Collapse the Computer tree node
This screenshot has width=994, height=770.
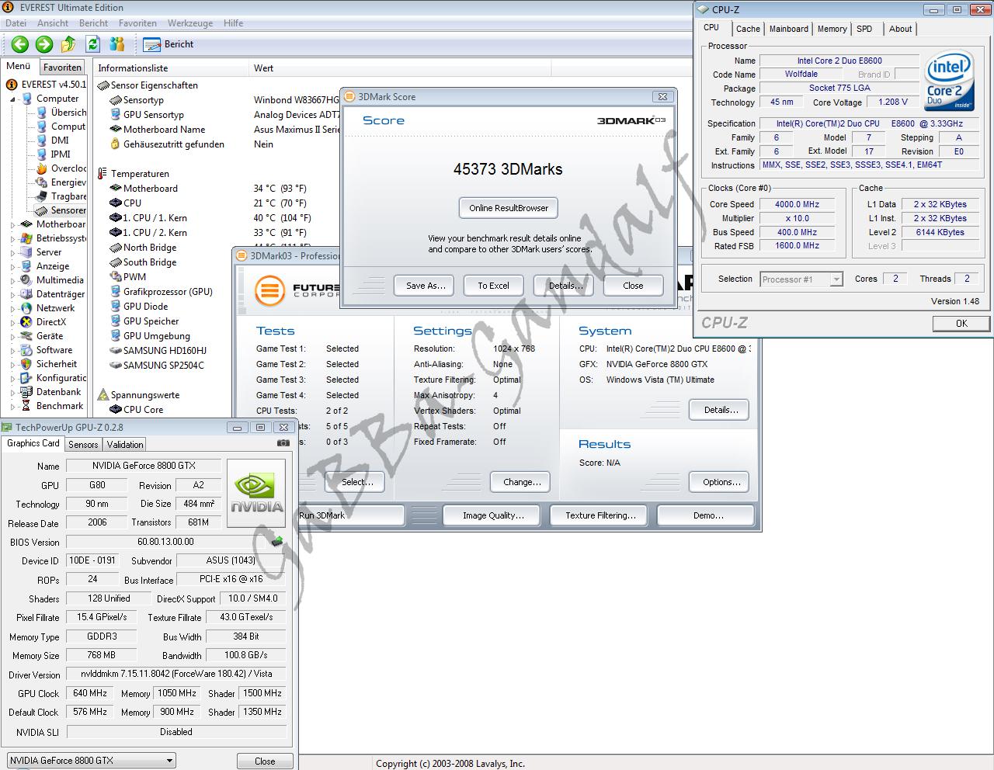tap(13, 99)
